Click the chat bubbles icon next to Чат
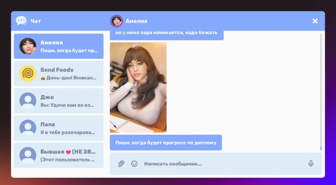Viewport: 336px width, 185px height. 21,21
